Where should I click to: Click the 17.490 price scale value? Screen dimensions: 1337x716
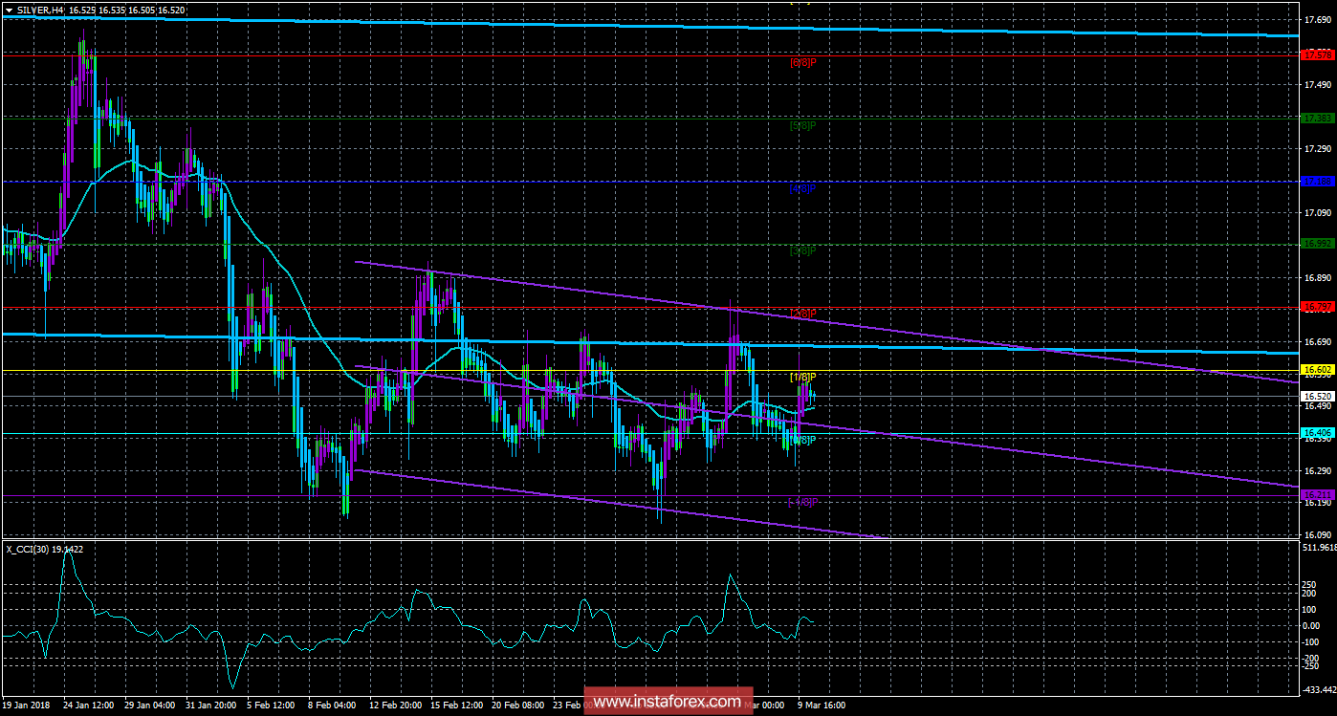pos(1317,84)
